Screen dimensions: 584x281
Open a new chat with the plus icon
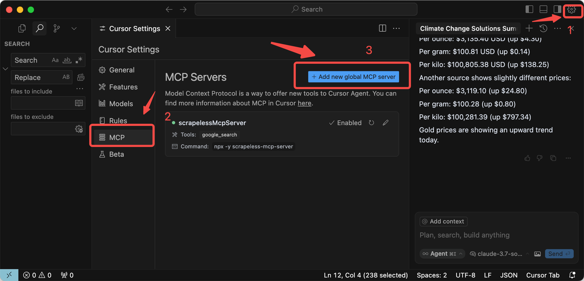point(529,28)
